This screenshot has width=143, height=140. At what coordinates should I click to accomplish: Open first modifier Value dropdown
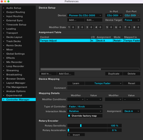click(93, 99)
